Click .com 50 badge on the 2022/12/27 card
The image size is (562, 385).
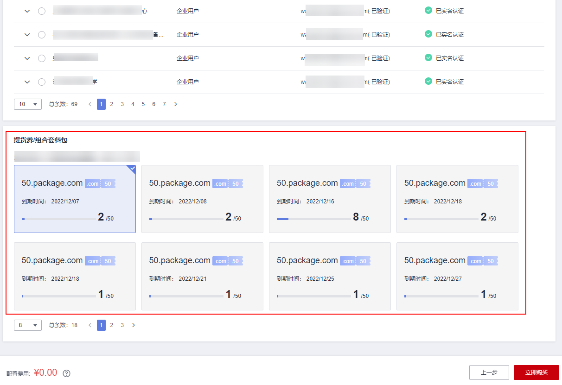(483, 261)
